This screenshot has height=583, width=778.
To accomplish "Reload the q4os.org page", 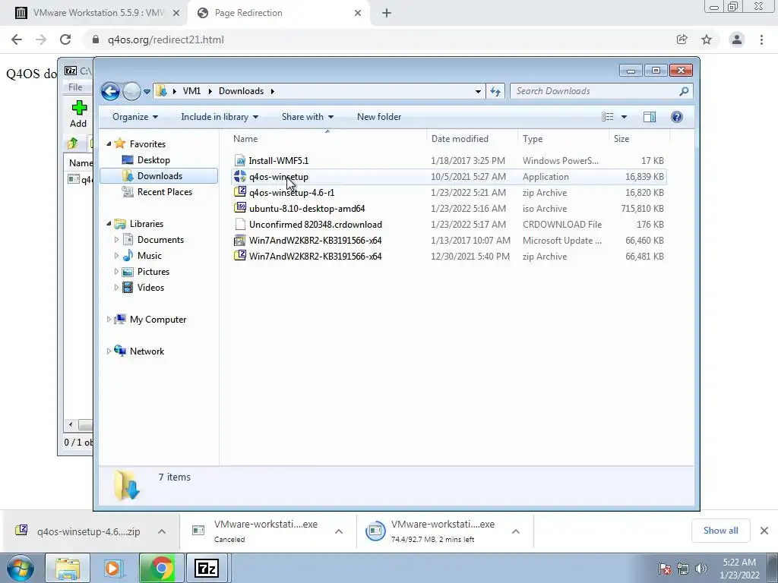I will (65, 39).
